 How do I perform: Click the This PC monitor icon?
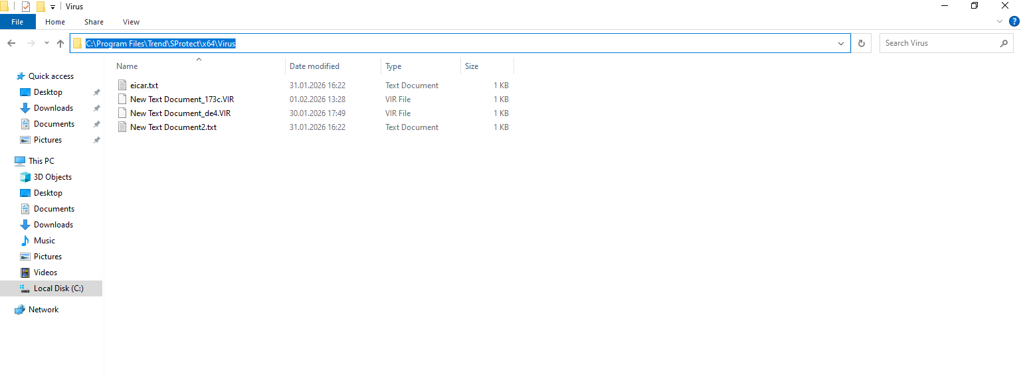20,161
